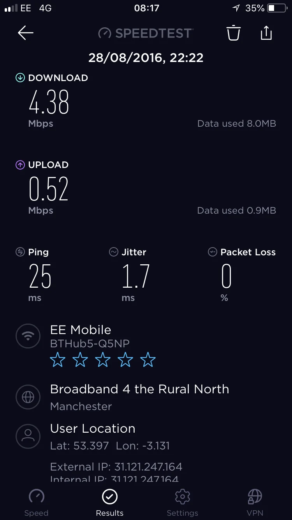Viewport: 292px width, 520px height.
Task: Tap the Wi-Fi icon beside EE Mobile
Action: pos(28,336)
